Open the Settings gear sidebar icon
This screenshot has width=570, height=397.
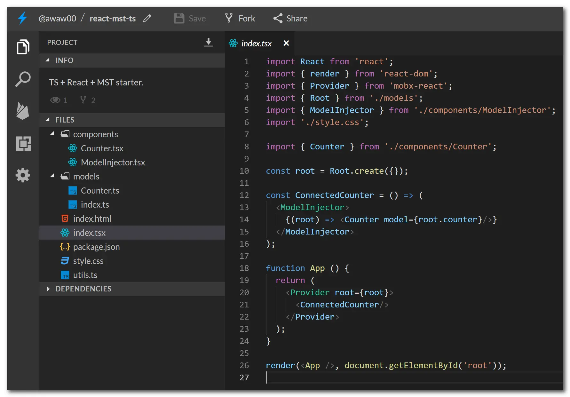pyautogui.click(x=23, y=175)
